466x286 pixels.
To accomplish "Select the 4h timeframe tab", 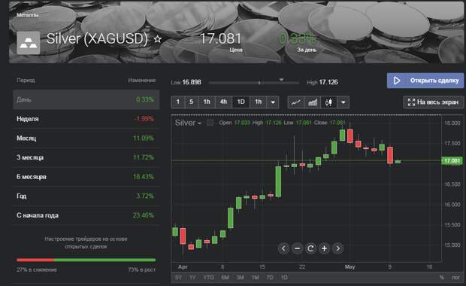I will click(223, 102).
